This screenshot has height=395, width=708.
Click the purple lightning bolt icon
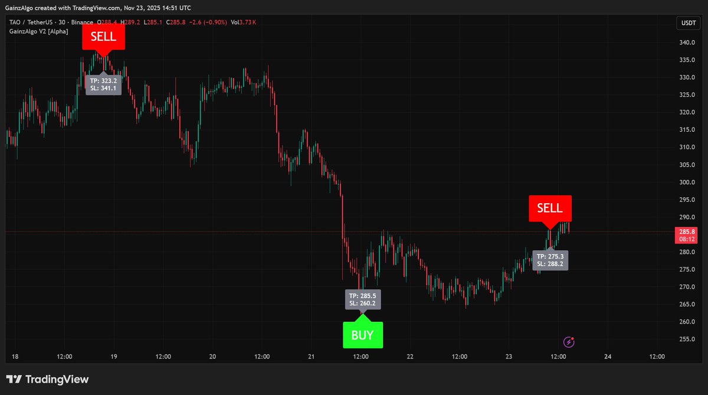tap(569, 341)
